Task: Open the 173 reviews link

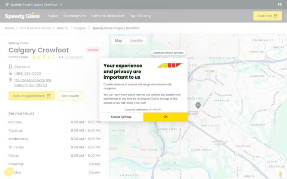Action: point(74,57)
